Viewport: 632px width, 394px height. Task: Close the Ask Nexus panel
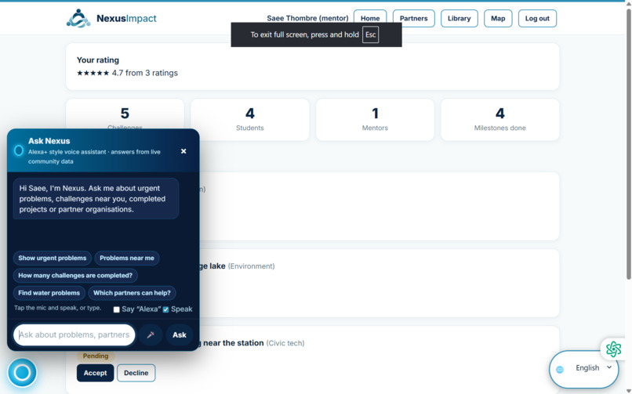click(183, 151)
